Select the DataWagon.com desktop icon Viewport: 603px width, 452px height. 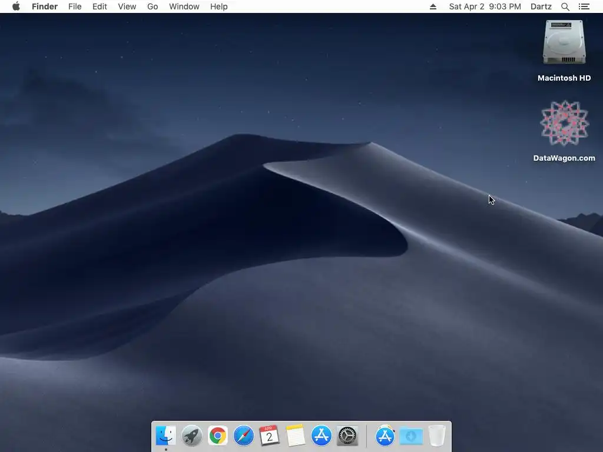click(564, 123)
